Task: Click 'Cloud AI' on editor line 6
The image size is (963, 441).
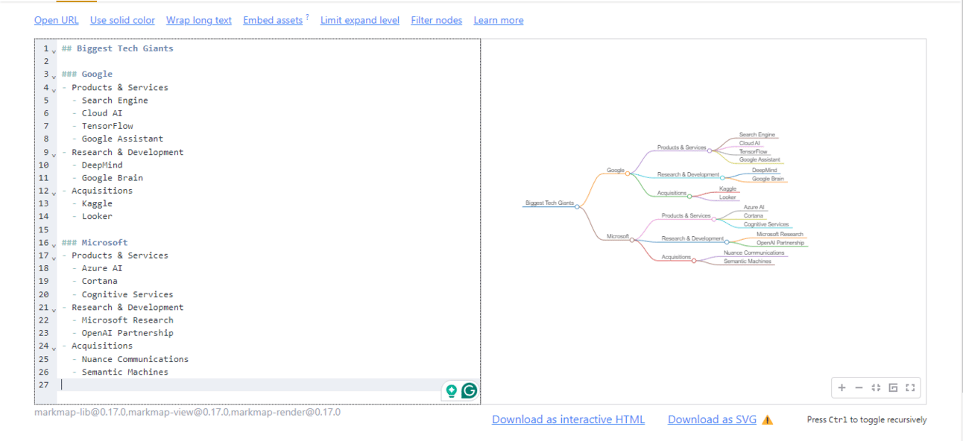Action: pos(102,113)
